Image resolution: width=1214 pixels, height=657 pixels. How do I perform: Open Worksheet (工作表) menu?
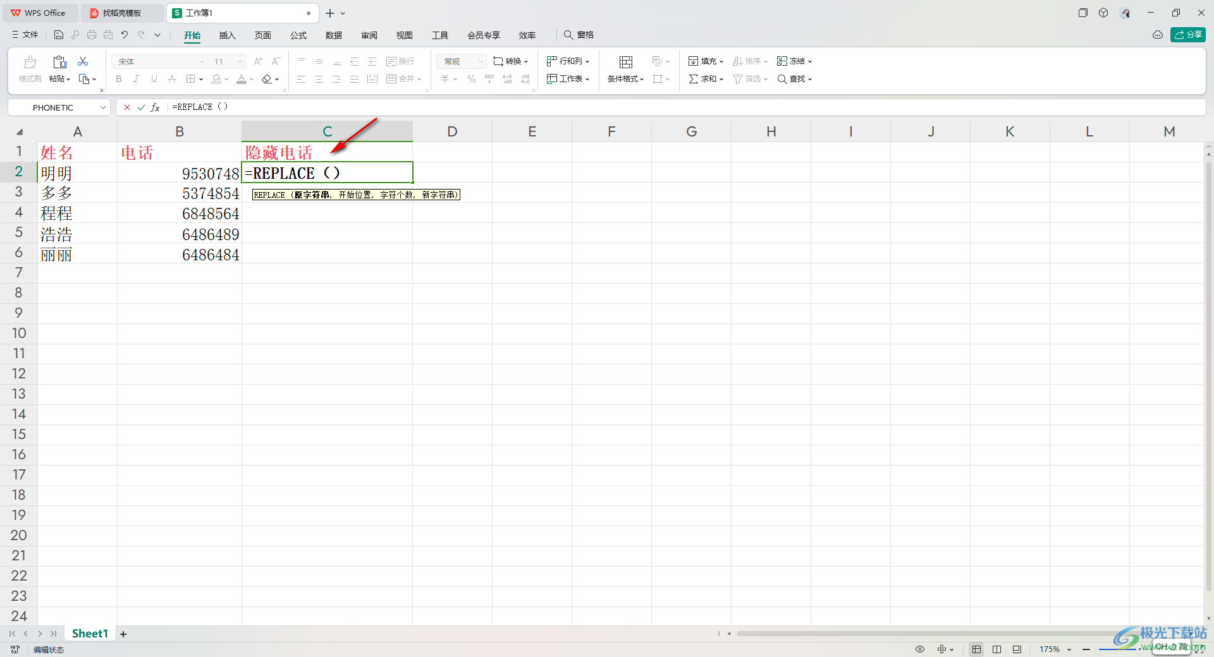coord(568,79)
